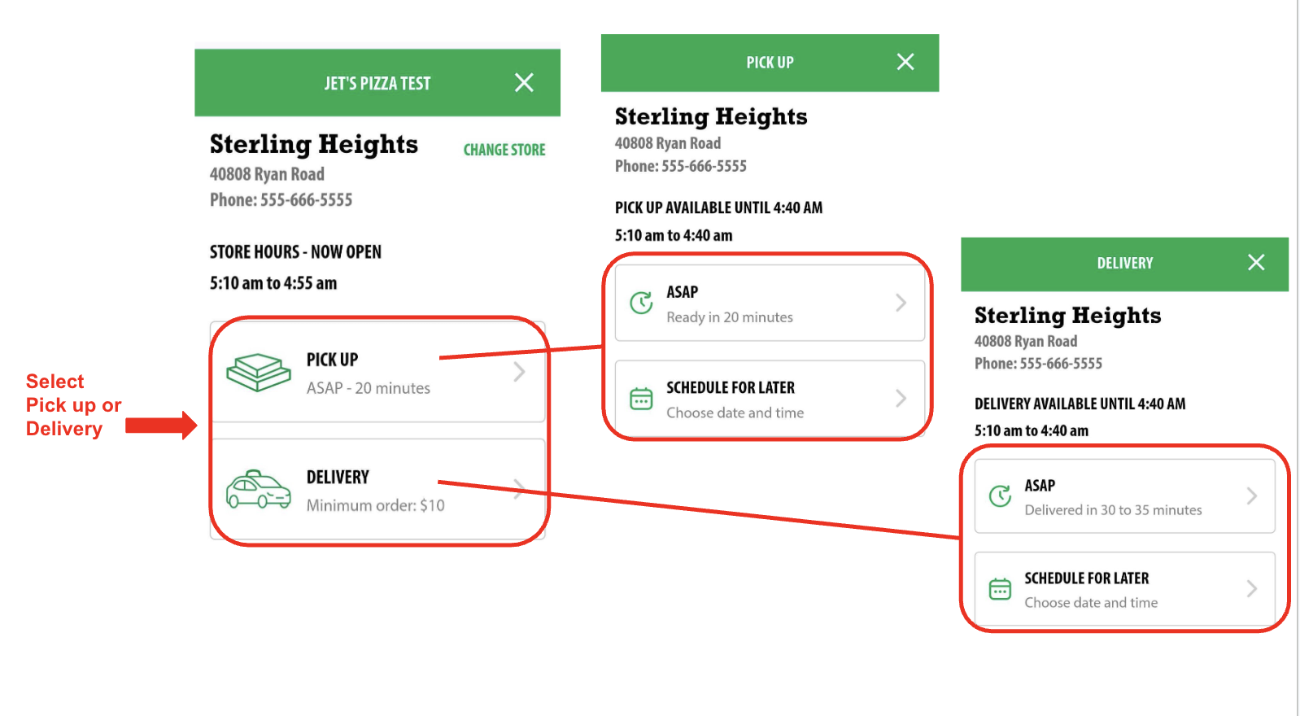Expand ASAP Delivered in 30 to 35 minutes chevron
This screenshot has width=1300, height=716.
click(x=1251, y=496)
